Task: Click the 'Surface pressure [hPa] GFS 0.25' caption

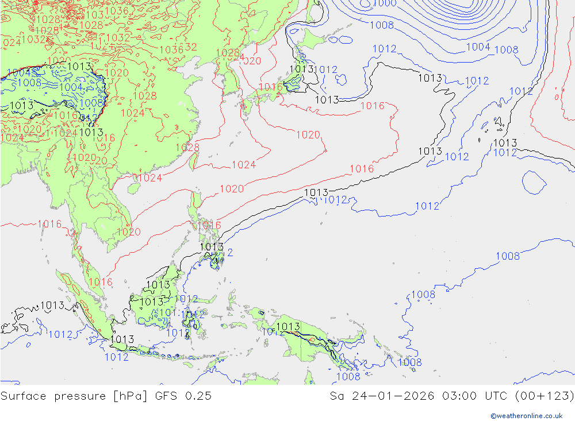Action: click(106, 396)
